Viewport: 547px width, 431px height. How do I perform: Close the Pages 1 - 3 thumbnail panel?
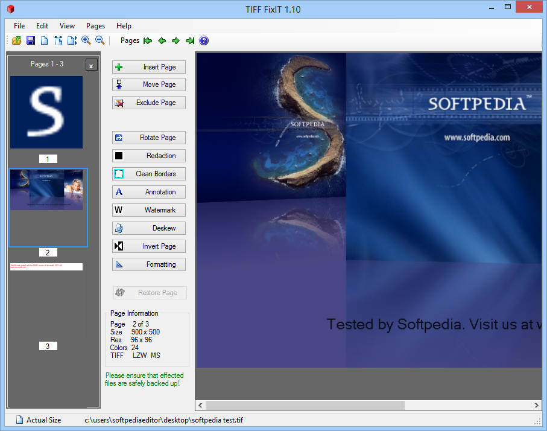(x=91, y=65)
